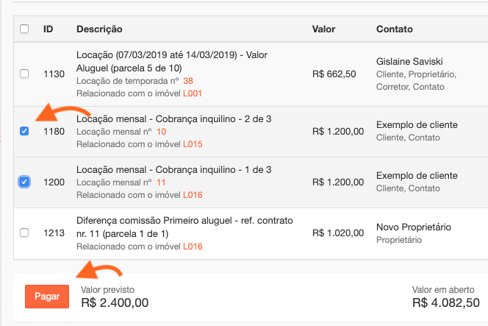Open contact Novo Proprietário
This screenshot has height=326, width=488.
point(413,227)
